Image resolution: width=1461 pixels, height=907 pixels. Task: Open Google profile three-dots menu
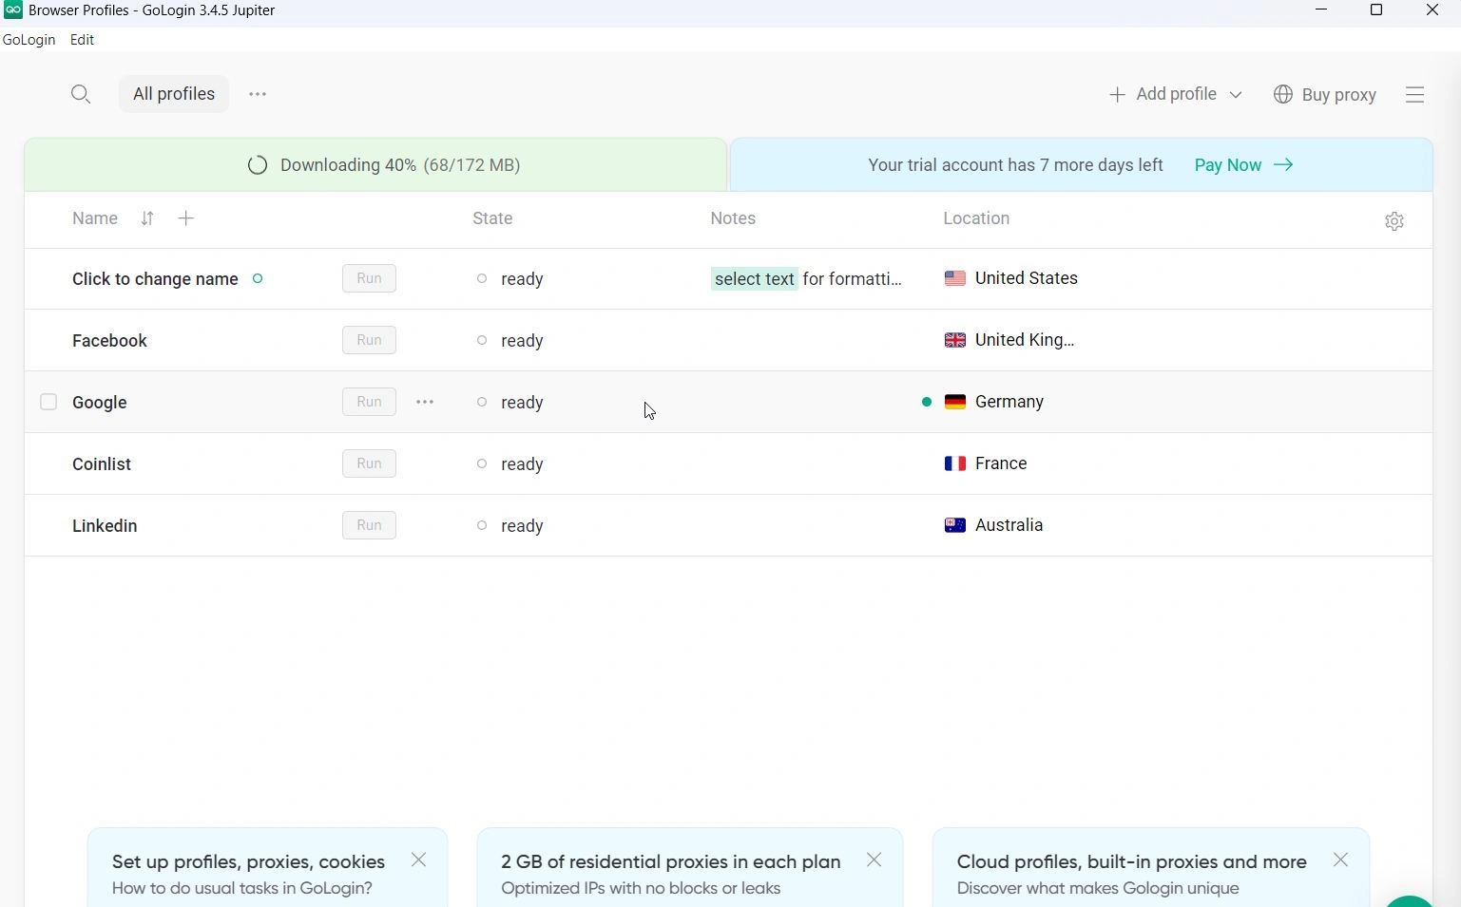click(425, 403)
